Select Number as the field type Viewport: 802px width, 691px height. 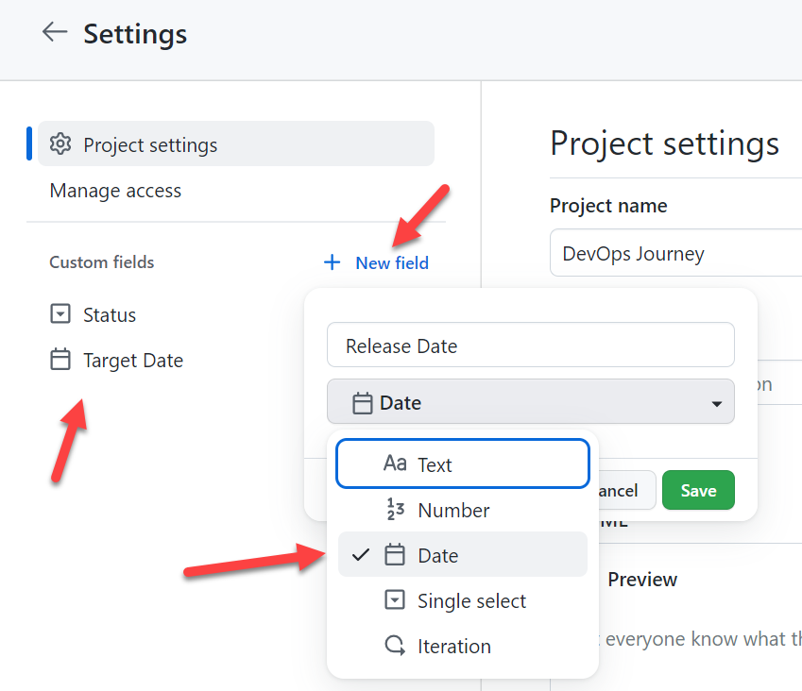point(452,509)
